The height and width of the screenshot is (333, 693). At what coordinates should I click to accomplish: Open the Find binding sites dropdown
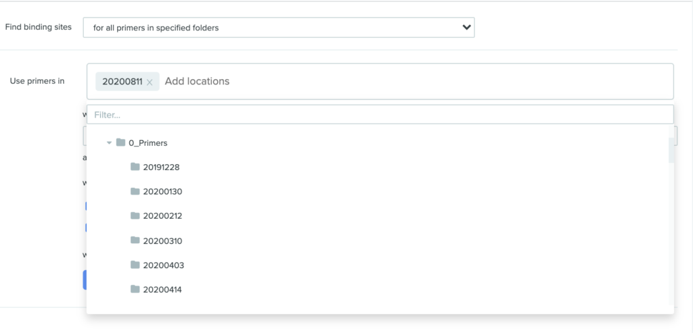pos(278,27)
